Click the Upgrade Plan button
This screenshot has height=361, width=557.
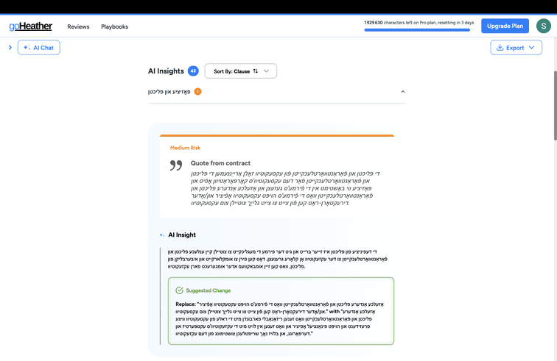click(505, 26)
